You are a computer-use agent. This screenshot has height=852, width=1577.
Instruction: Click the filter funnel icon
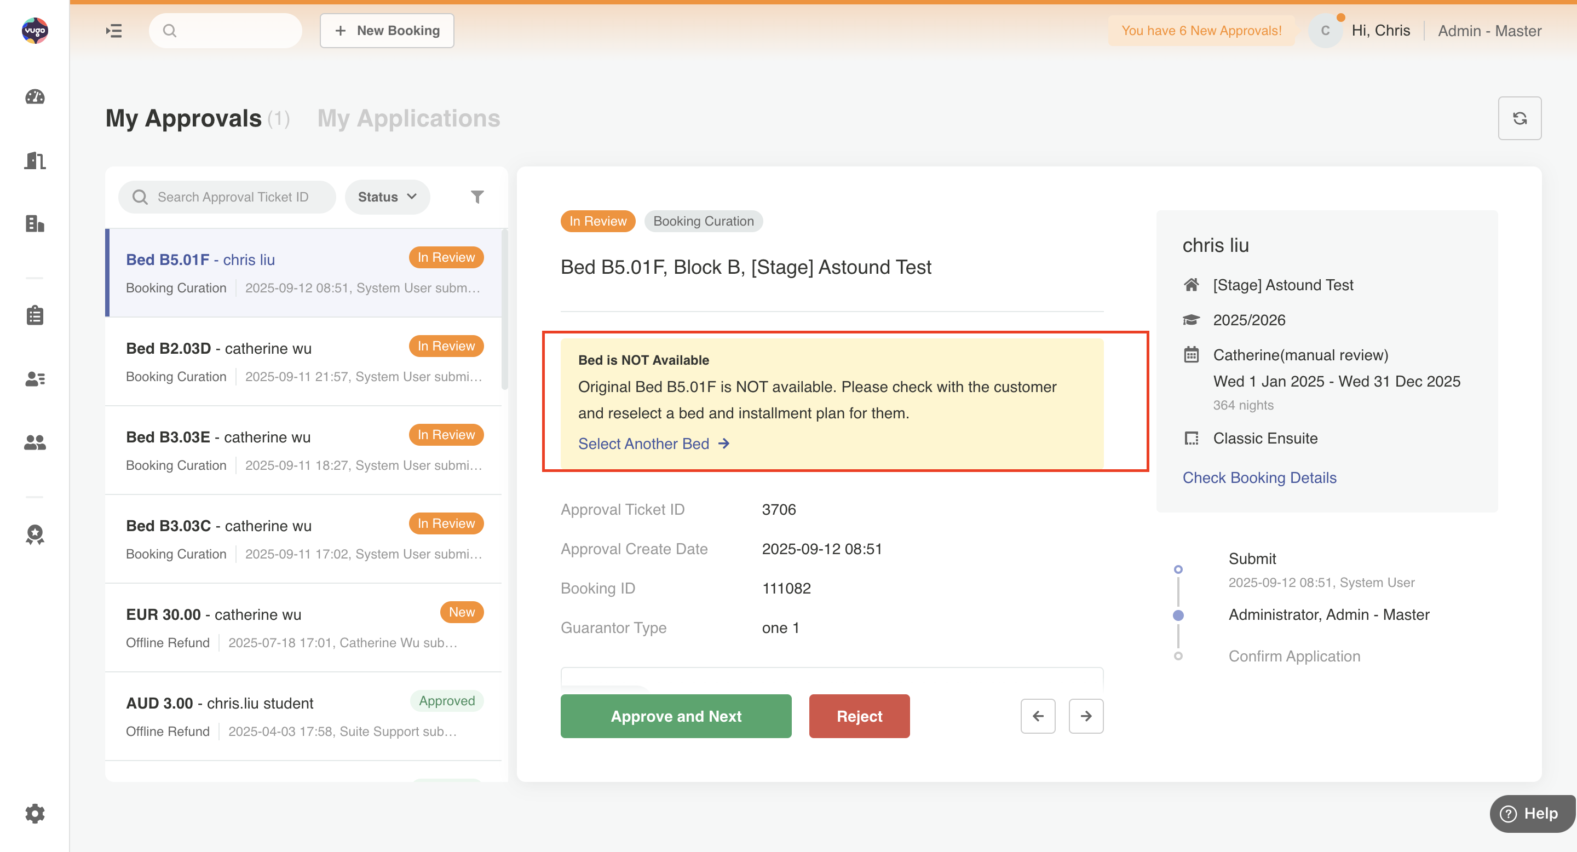(x=477, y=197)
